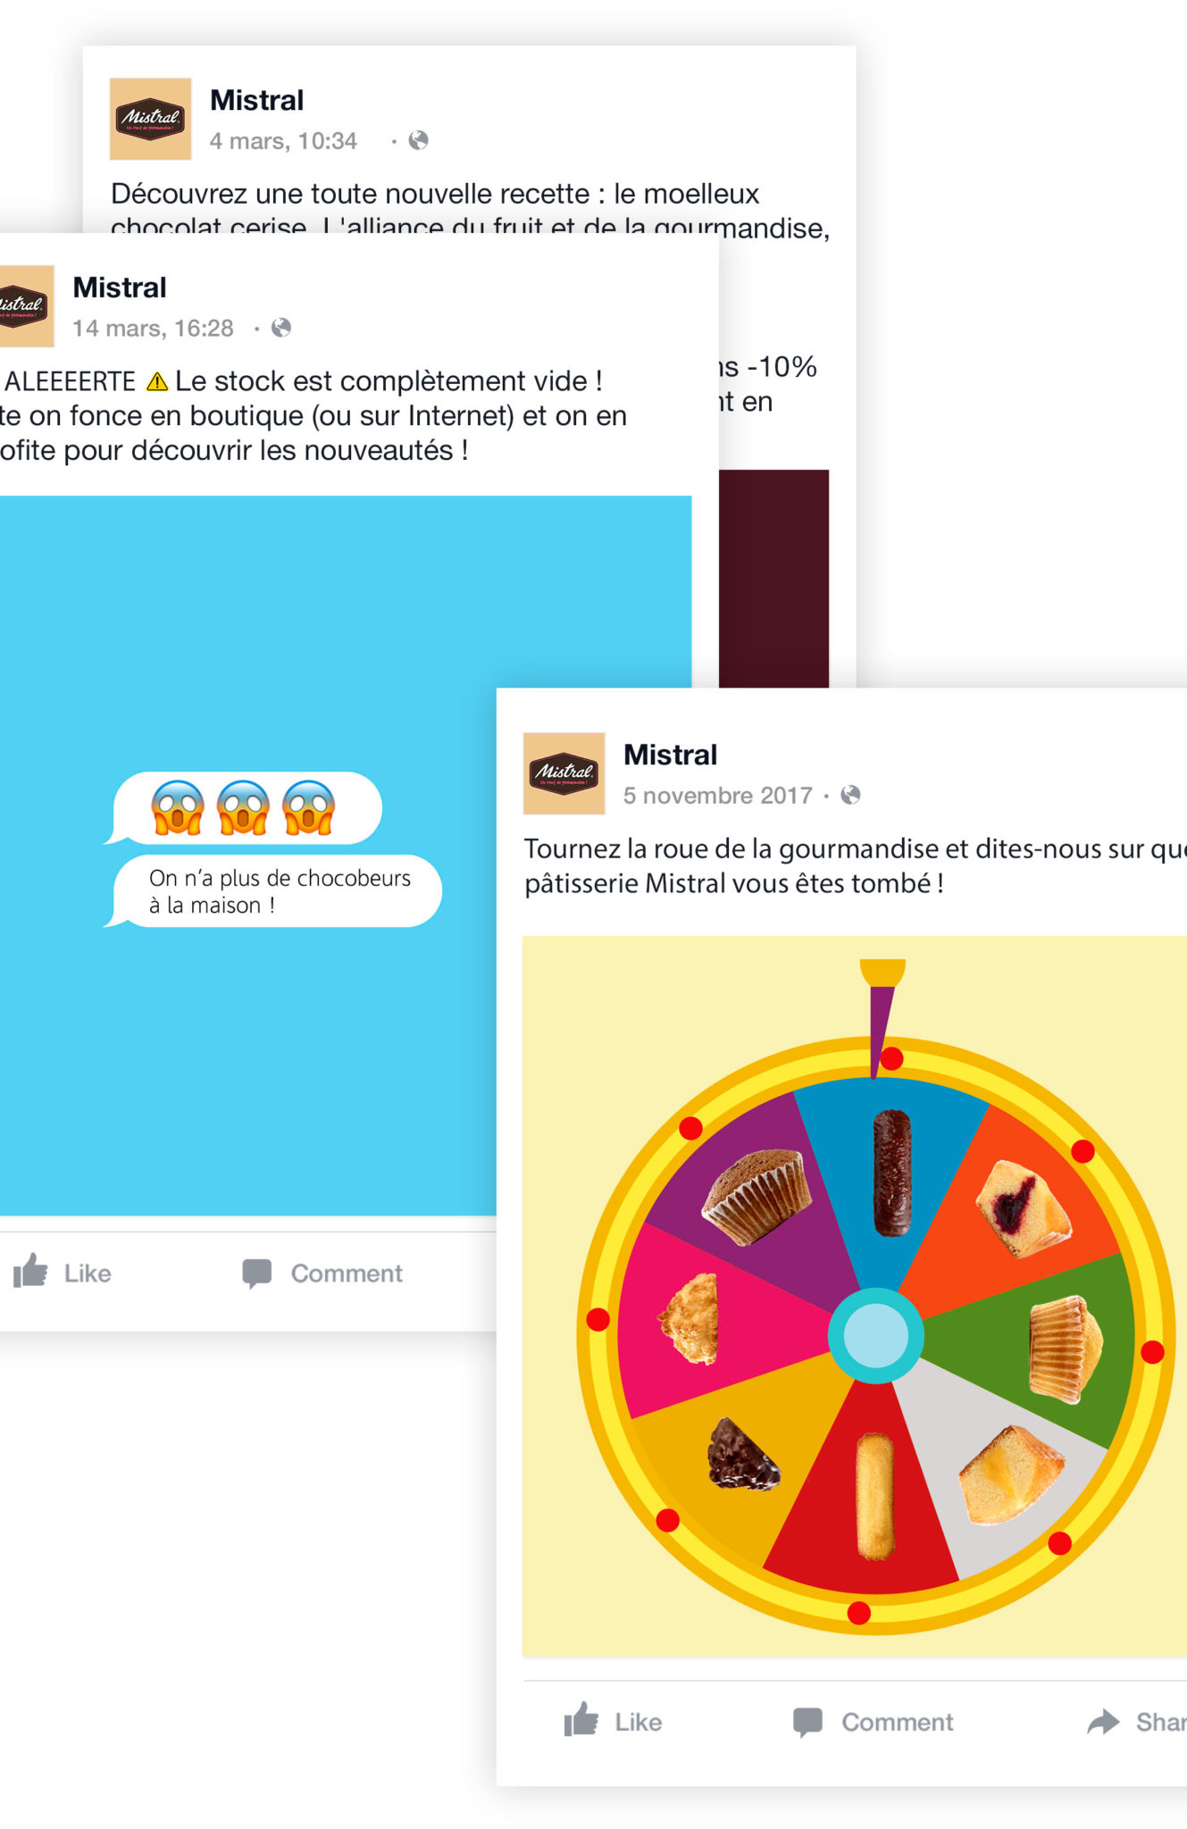Image resolution: width=1187 pixels, height=1829 pixels.
Task: Click the Comment bubble icon on the blue post
Action: pyautogui.click(x=257, y=1274)
